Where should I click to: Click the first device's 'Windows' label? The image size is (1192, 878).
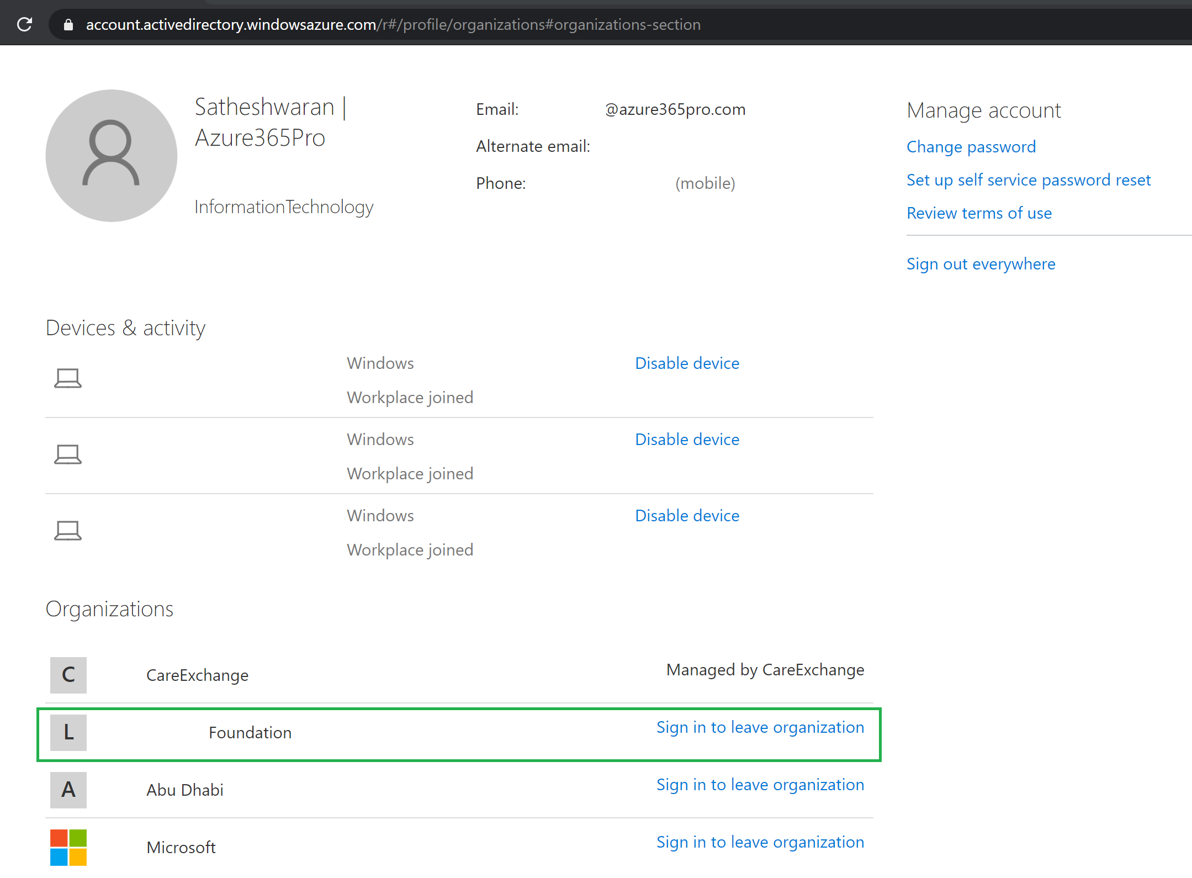click(x=380, y=363)
